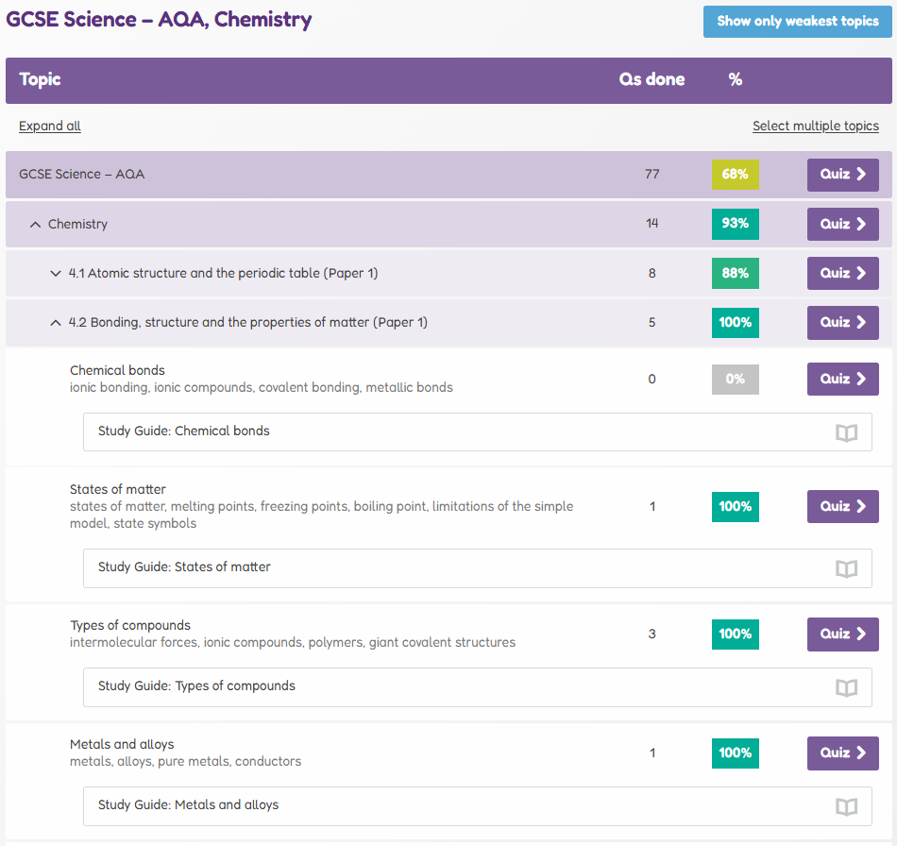This screenshot has height=846, width=897.
Task: Click the 68% score badge
Action: [x=736, y=175]
